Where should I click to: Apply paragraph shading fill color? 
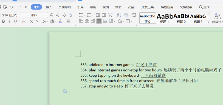click(x=120, y=21)
